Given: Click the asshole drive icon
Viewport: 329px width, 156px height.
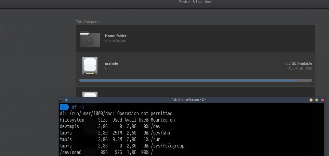Looking at the screenshot, I should pyautogui.click(x=90, y=66).
